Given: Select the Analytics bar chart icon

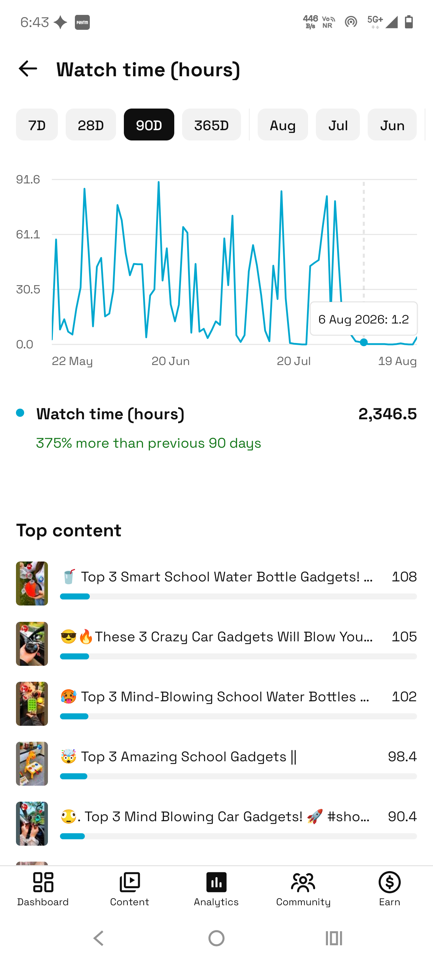Looking at the screenshot, I should coord(216,882).
